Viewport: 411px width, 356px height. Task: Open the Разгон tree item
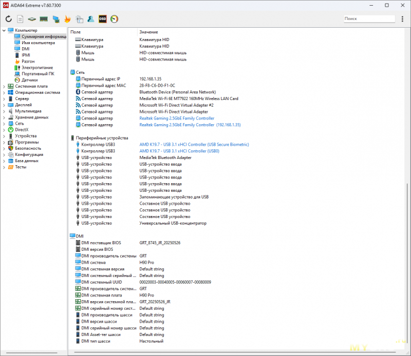pyautogui.click(x=28, y=61)
